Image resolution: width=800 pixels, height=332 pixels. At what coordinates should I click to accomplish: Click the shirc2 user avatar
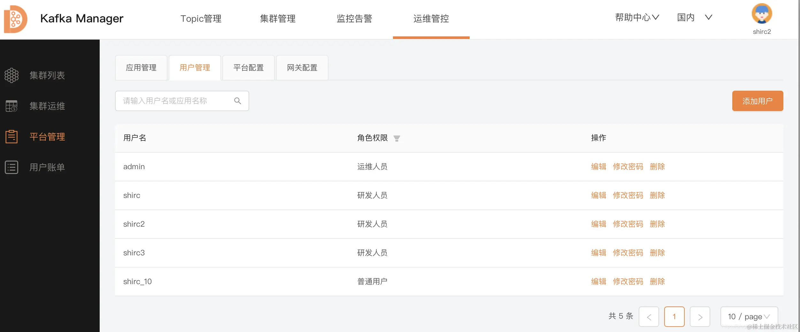[762, 13]
